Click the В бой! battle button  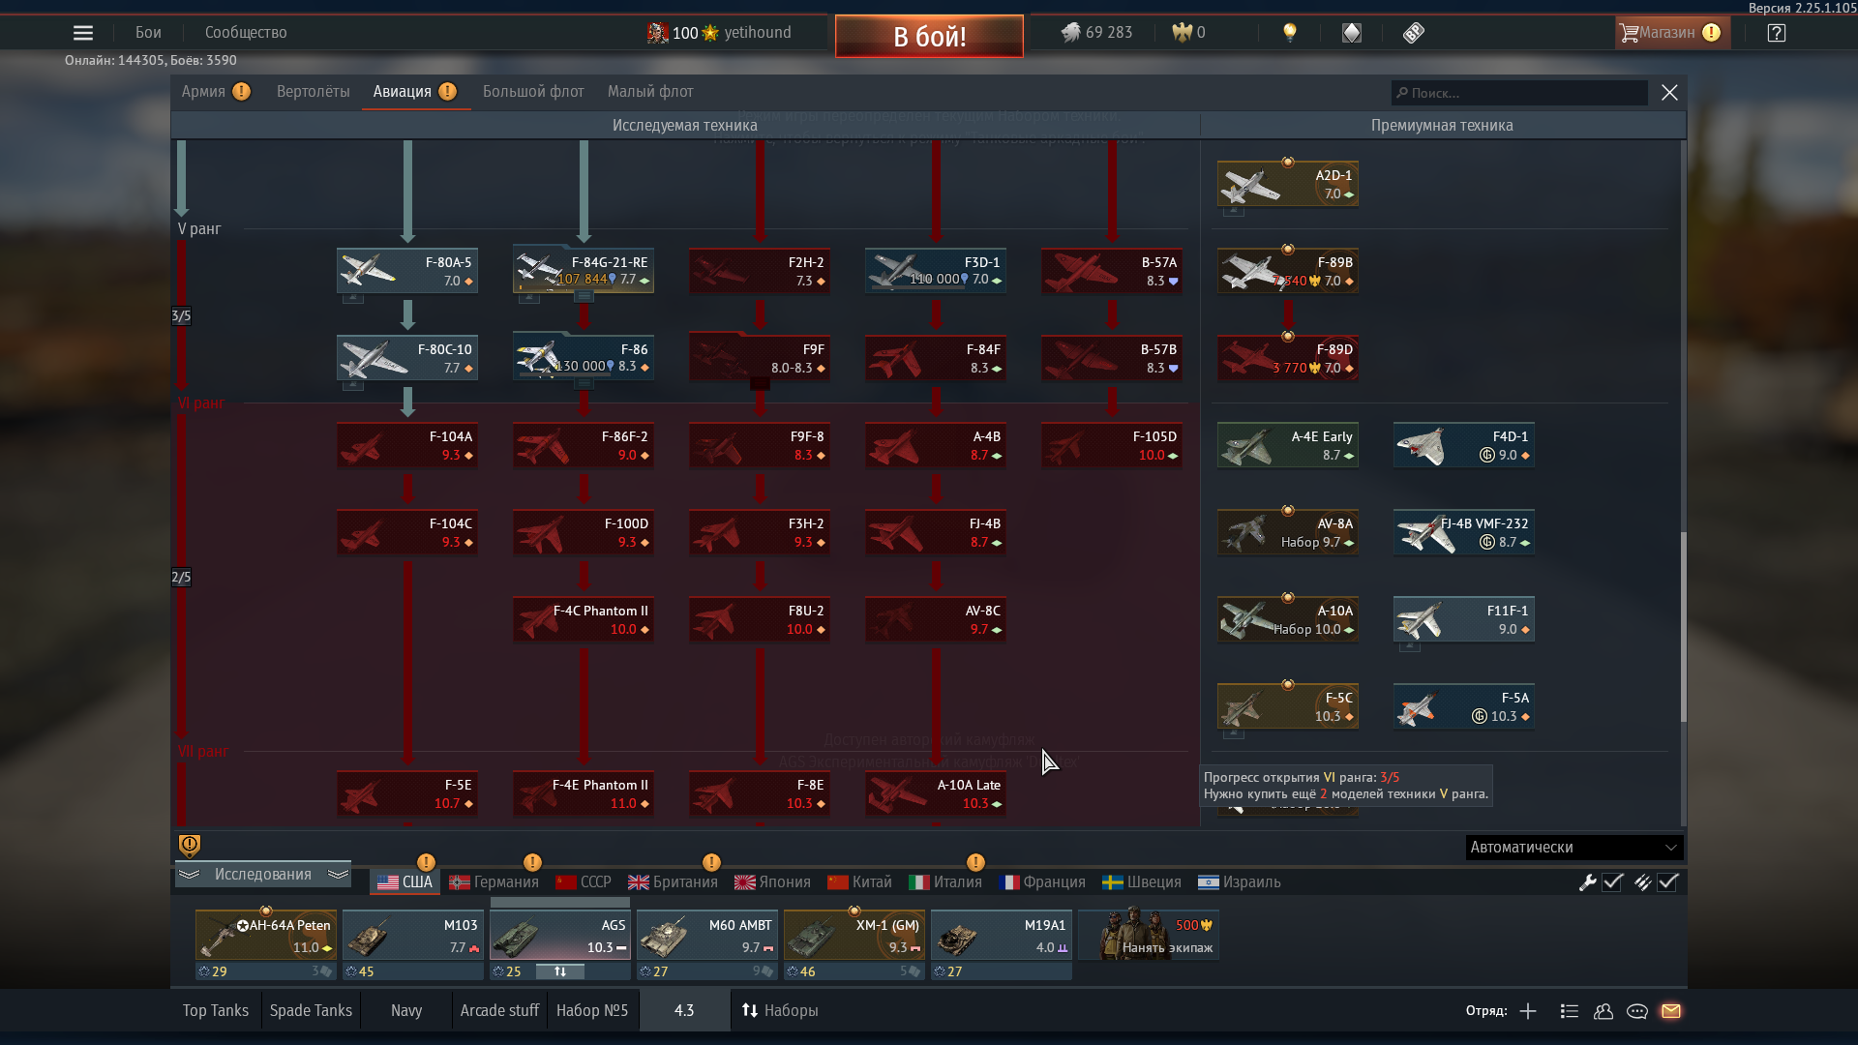coord(929,37)
